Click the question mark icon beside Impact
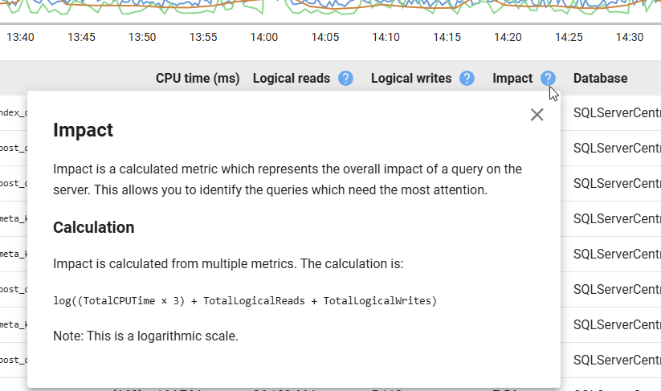Image resolution: width=661 pixels, height=391 pixels. point(548,79)
